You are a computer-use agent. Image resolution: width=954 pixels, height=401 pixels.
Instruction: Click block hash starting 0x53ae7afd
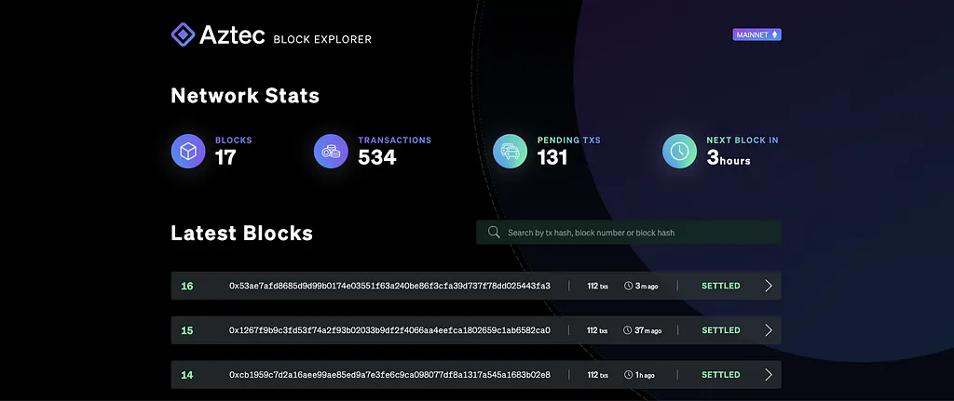click(x=389, y=286)
